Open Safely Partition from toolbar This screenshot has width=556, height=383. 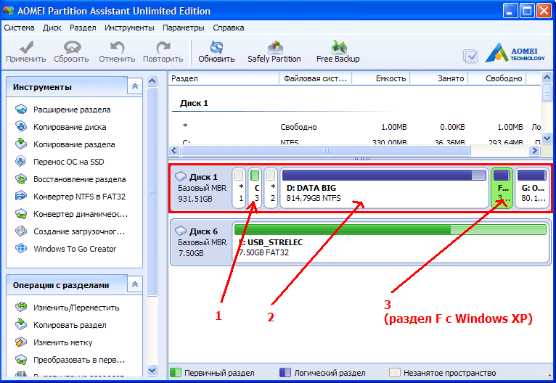point(274,52)
